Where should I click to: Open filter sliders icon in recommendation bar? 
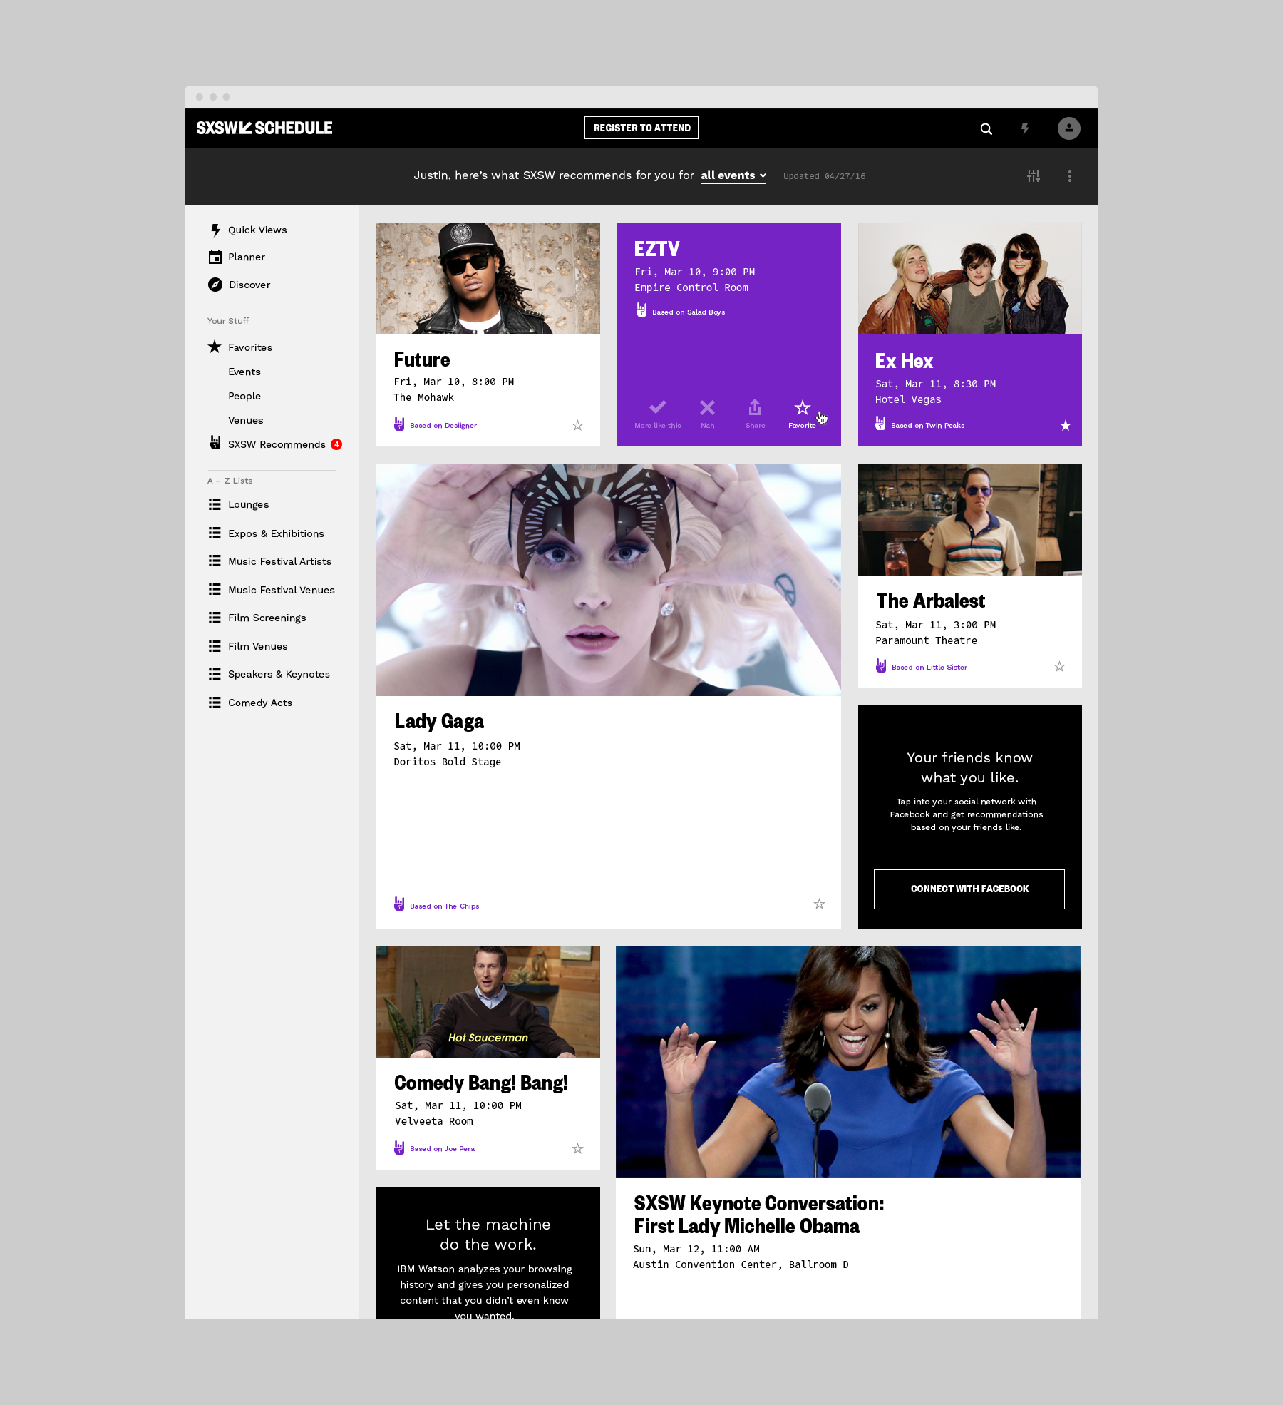(1034, 176)
